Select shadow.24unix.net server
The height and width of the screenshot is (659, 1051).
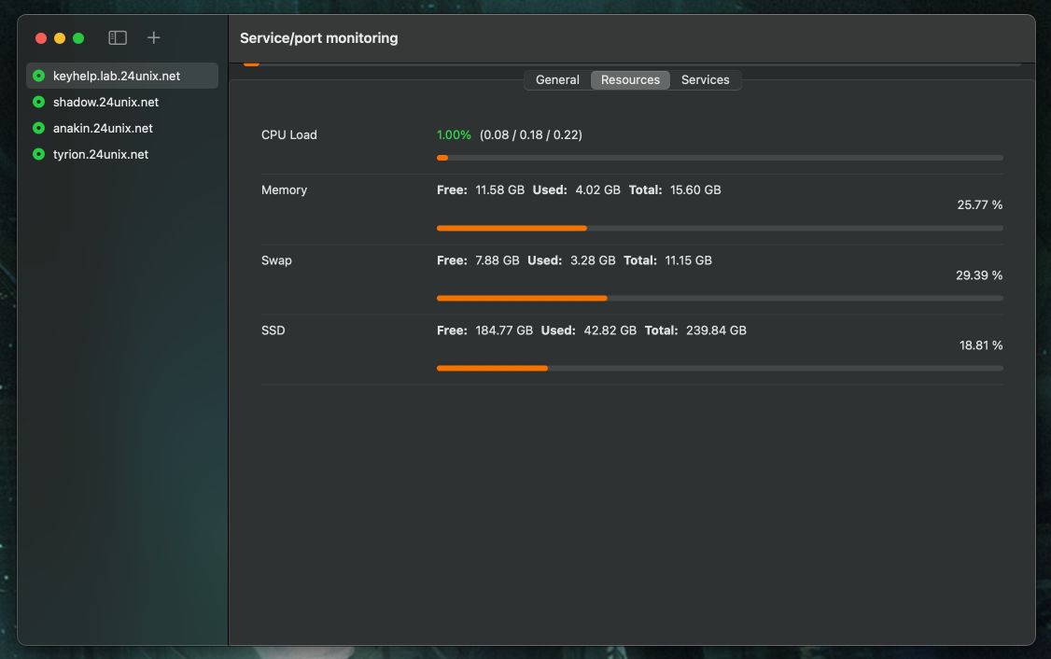105,103
